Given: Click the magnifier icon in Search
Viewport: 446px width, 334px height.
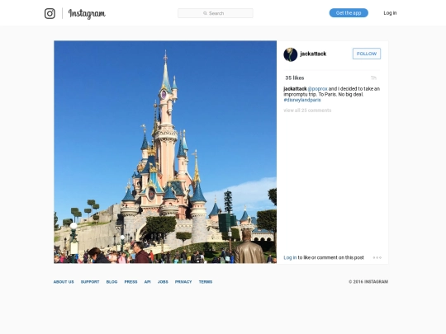Looking at the screenshot, I should point(205,13).
